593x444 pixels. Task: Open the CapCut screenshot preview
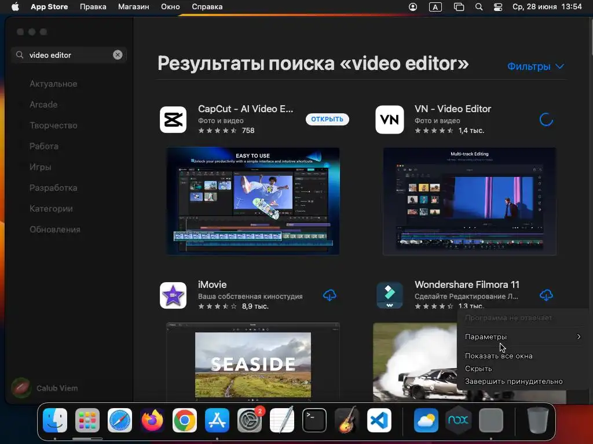(x=253, y=201)
